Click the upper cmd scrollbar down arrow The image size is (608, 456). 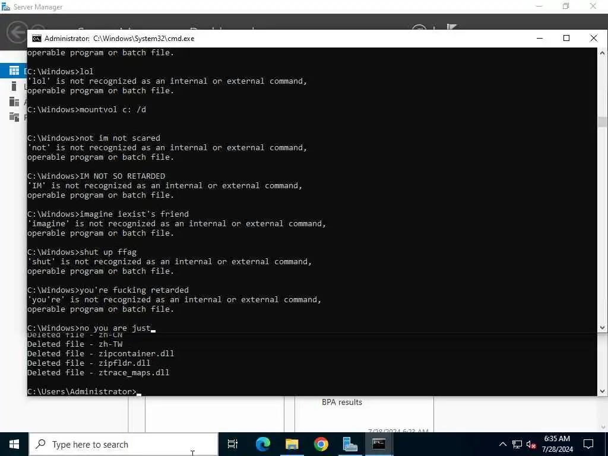coord(602,328)
